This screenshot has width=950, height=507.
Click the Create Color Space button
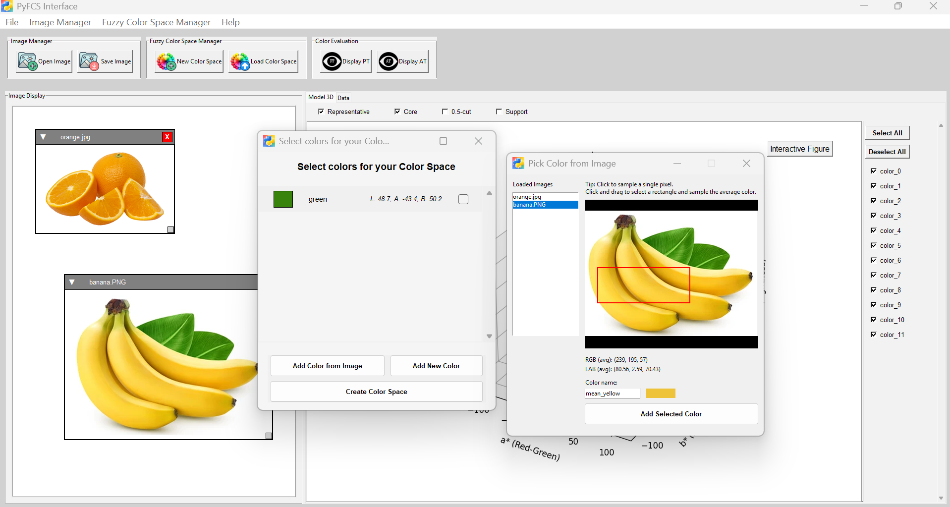click(x=376, y=392)
